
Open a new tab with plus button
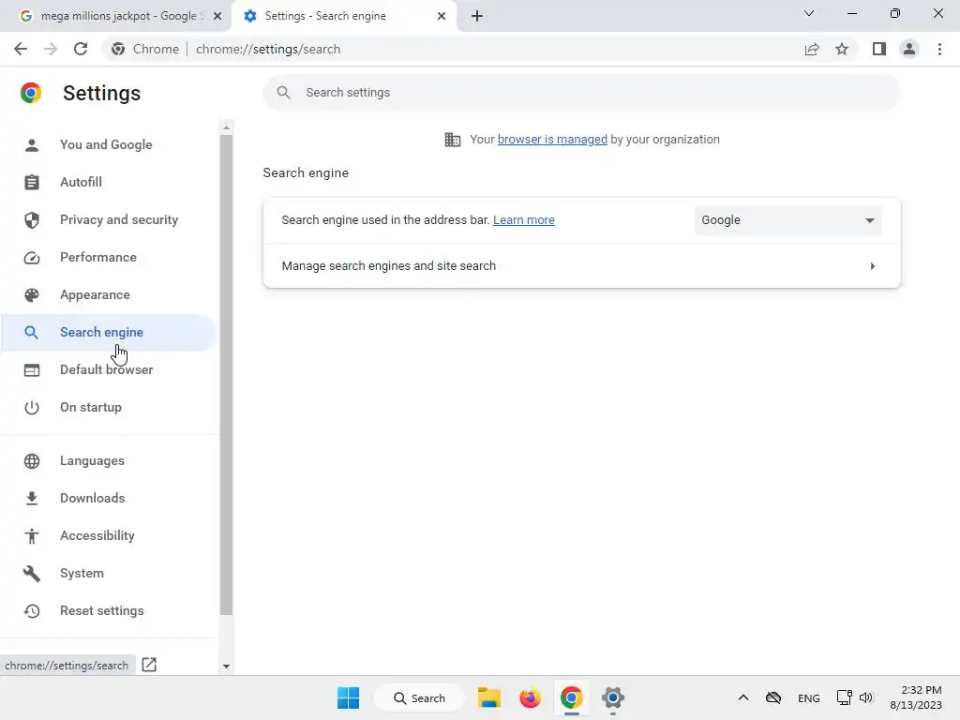pyautogui.click(x=477, y=16)
